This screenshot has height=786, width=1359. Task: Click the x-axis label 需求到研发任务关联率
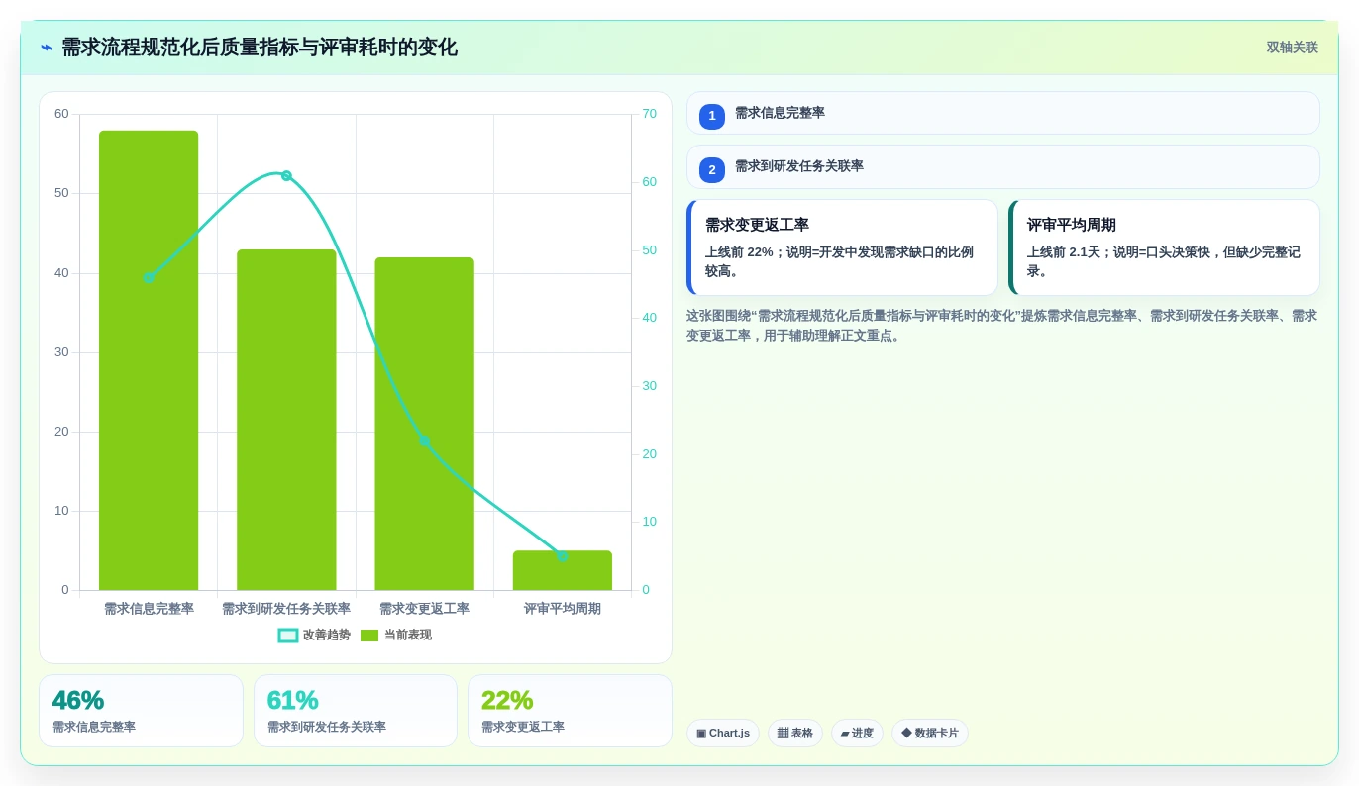(x=286, y=609)
